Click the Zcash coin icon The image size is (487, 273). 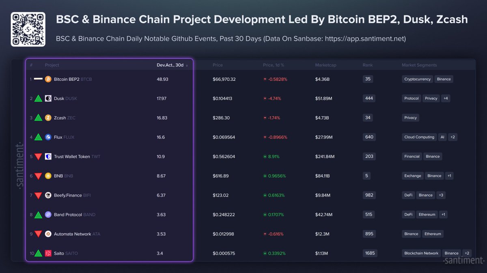click(48, 118)
